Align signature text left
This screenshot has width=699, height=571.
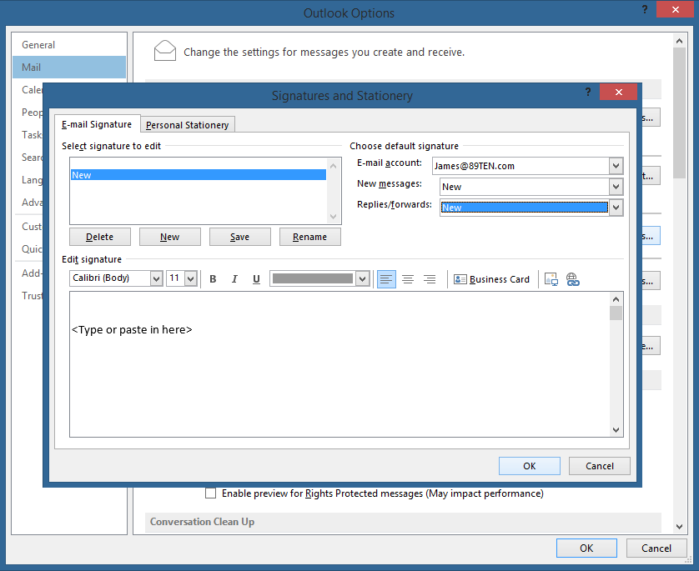(x=386, y=279)
